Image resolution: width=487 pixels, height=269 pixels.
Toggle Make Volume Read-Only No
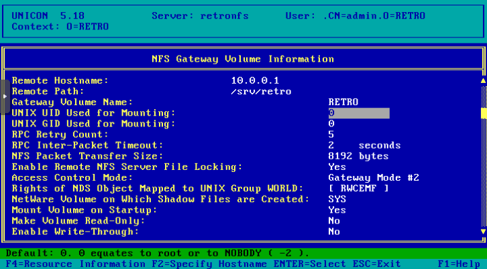coord(334,221)
